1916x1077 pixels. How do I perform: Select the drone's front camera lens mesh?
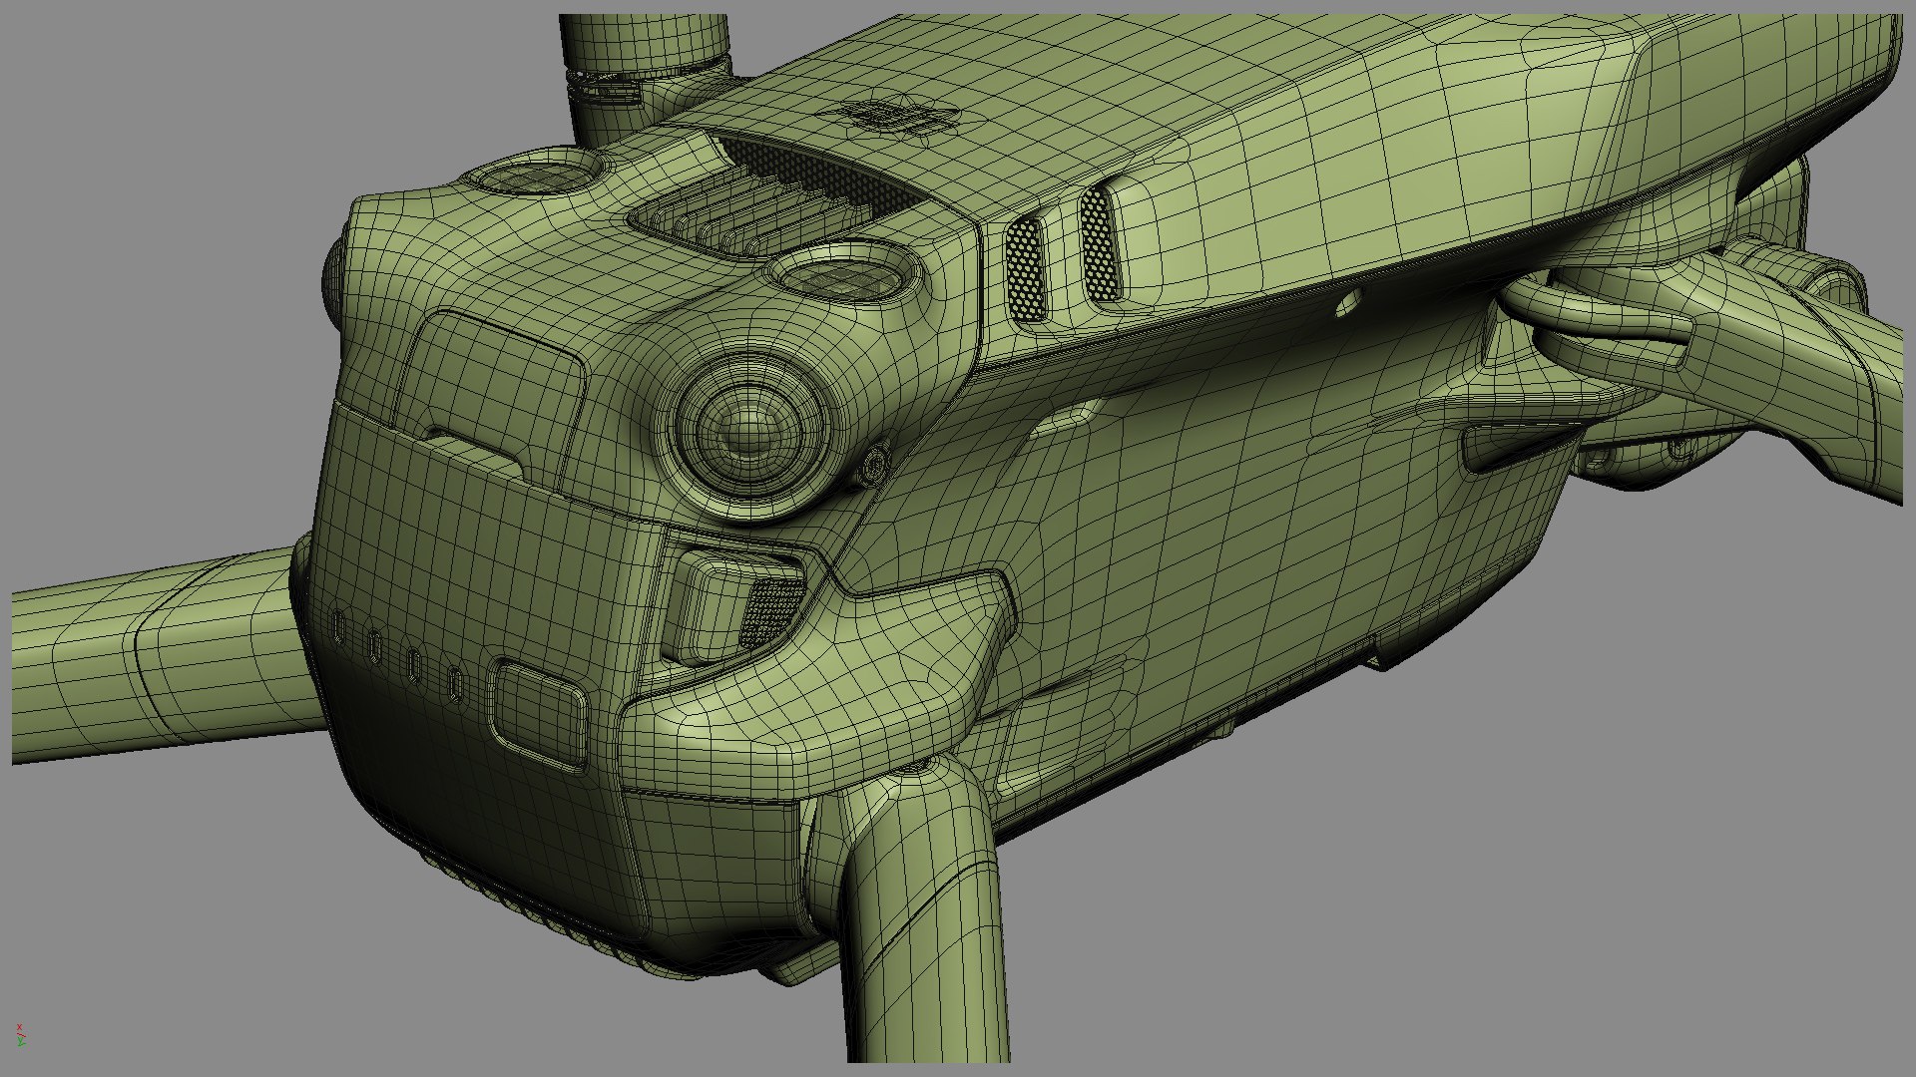point(746,431)
